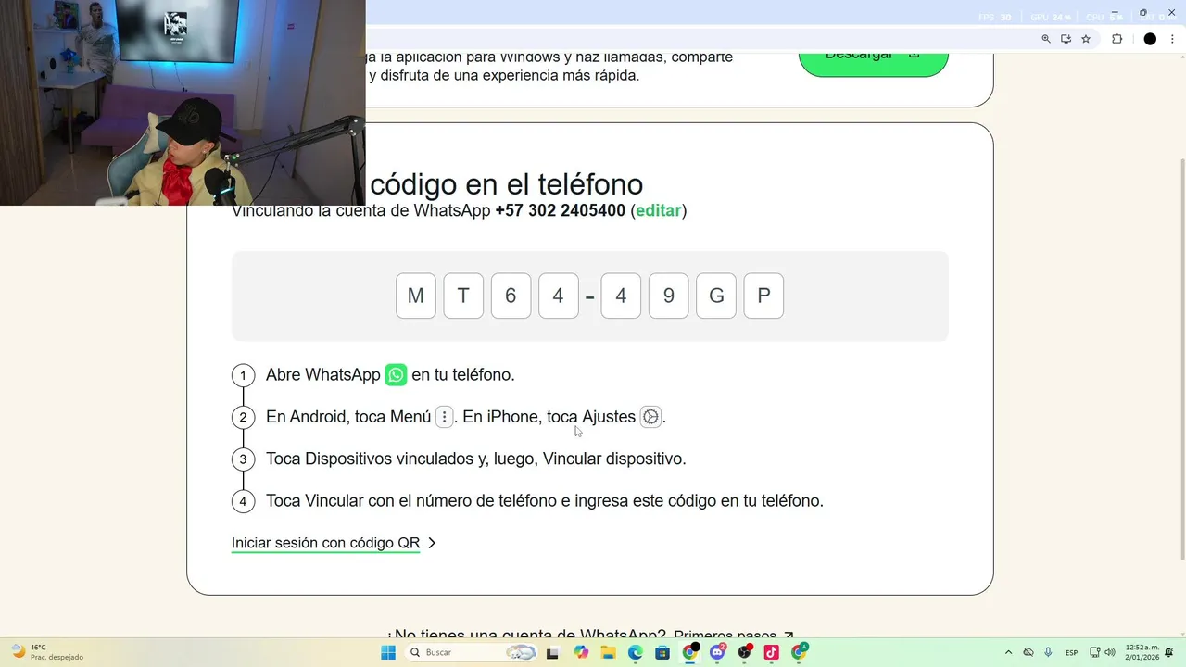Click the green editar link
Screen dimensions: 1186x667
659,210
